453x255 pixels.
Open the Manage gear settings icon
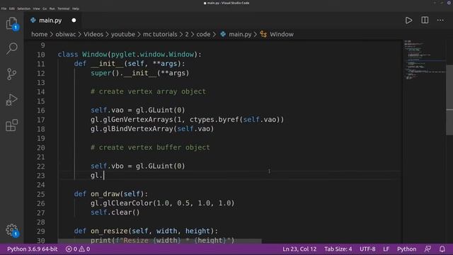[12, 230]
